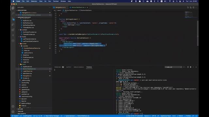Open the Manage gear icon
This screenshot has height=117, width=209.
click(13, 112)
